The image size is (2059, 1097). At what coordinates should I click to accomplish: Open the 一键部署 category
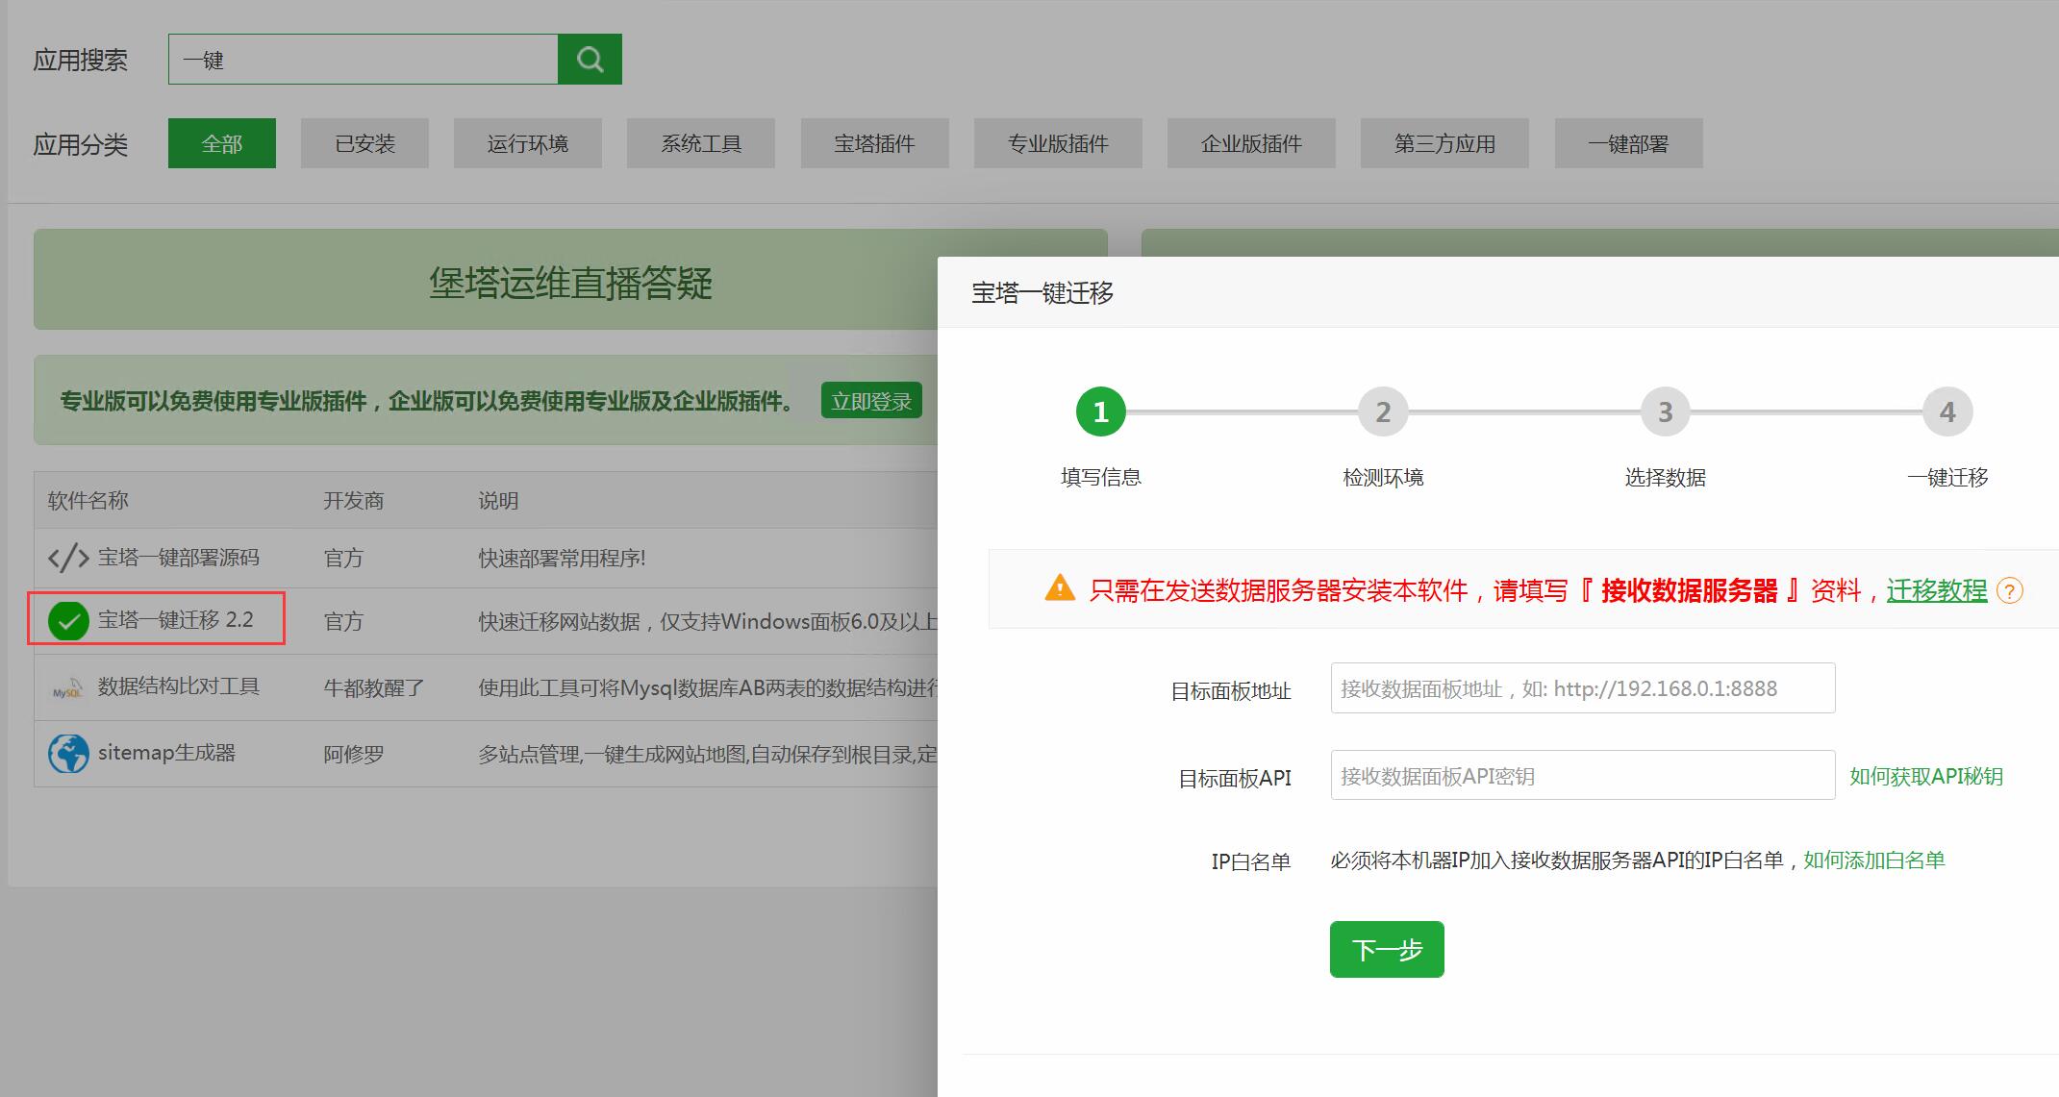pos(1629,143)
